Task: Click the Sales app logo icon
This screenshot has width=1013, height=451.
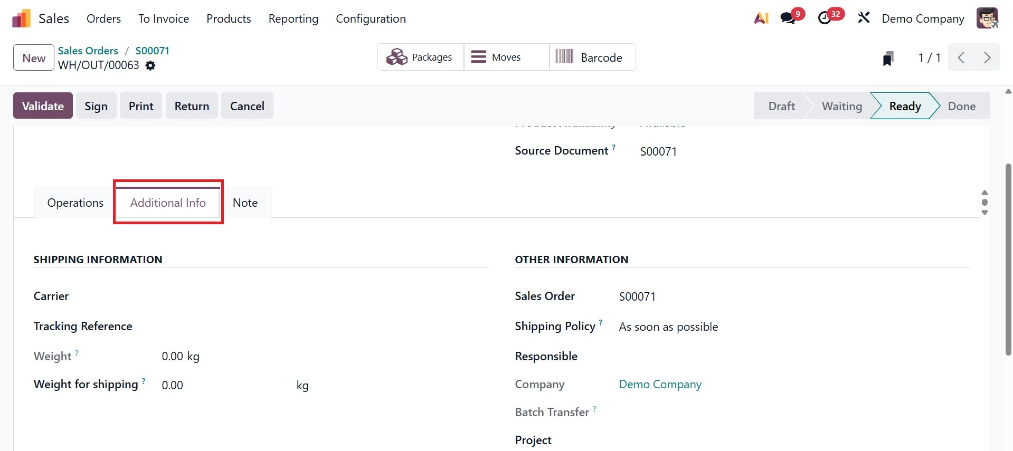Action: pyautogui.click(x=21, y=19)
